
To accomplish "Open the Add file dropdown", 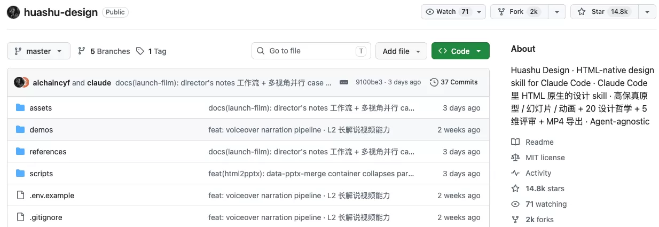I will coord(401,51).
